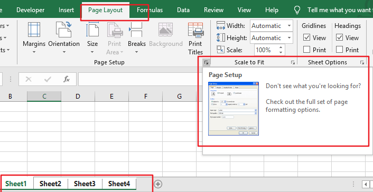Switch to Sheet3

coord(85,184)
